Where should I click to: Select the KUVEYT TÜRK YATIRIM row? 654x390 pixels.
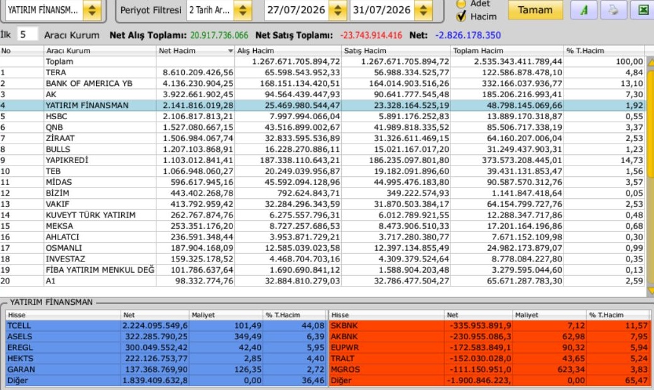pos(322,215)
